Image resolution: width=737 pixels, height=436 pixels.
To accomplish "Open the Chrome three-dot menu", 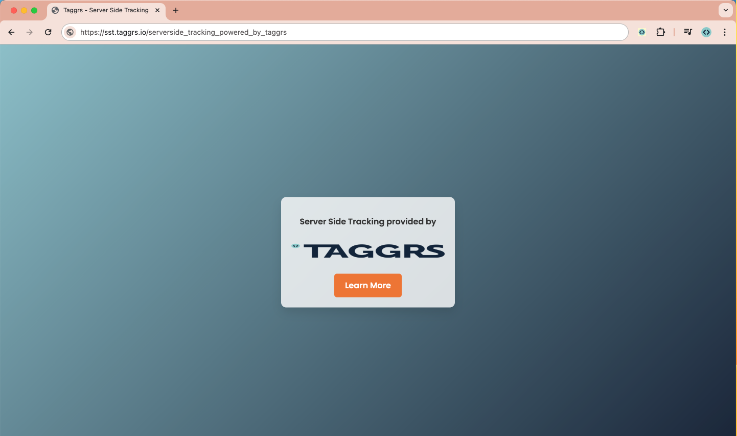I will [725, 32].
